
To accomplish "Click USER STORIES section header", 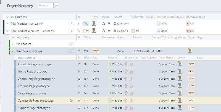I will [x=27, y=58].
